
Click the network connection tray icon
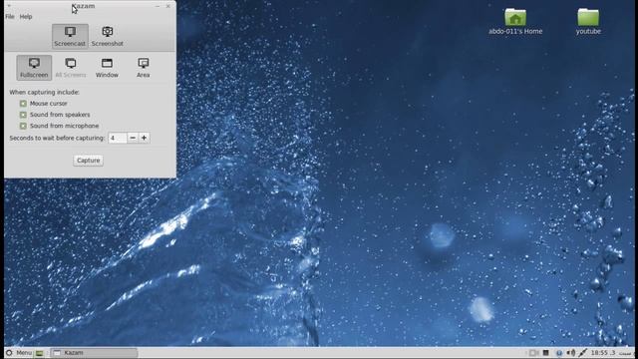tap(582, 353)
